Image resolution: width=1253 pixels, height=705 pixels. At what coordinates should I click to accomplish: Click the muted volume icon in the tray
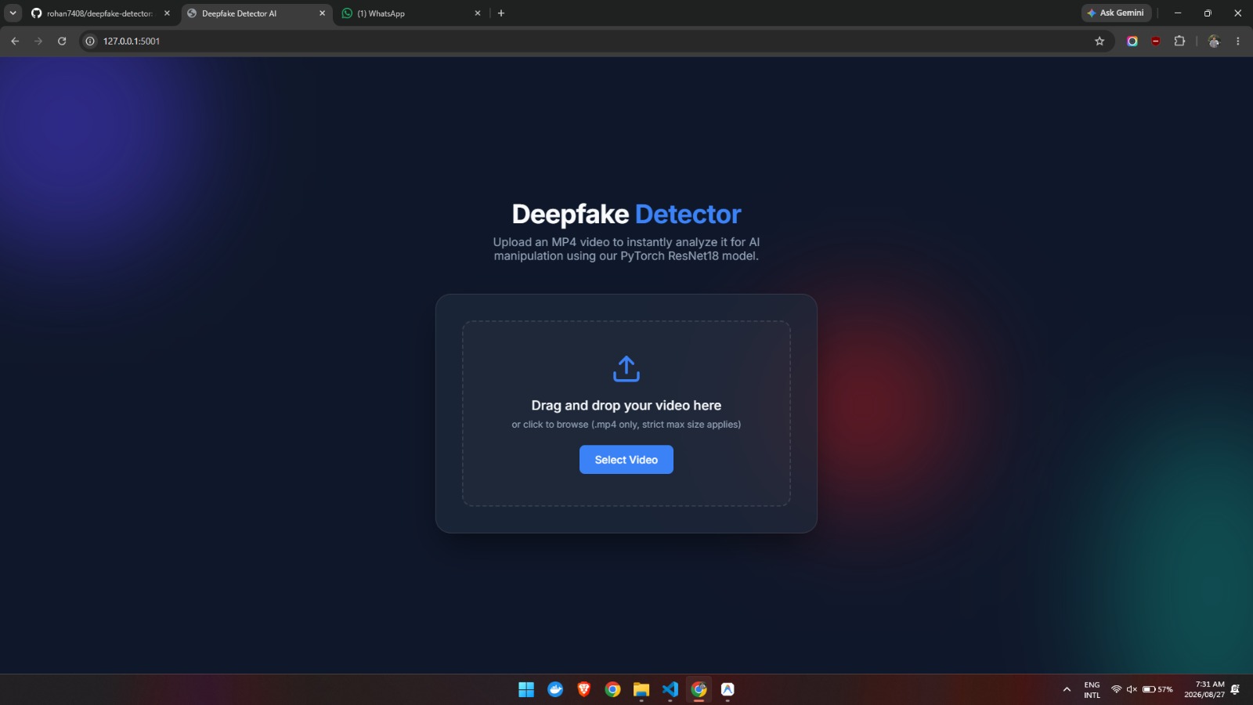pyautogui.click(x=1132, y=689)
